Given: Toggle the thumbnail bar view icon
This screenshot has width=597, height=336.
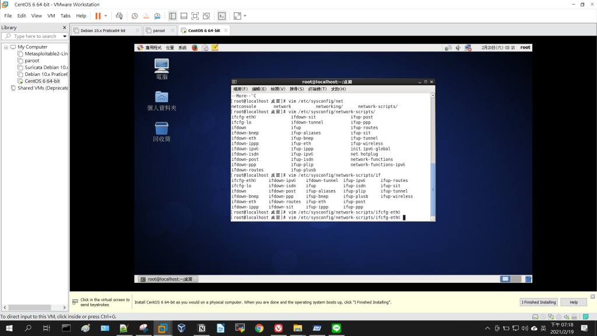Looking at the screenshot, I should tap(184, 16).
